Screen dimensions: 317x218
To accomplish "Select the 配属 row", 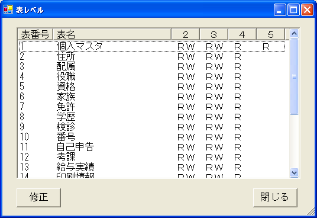I will click(x=152, y=66).
